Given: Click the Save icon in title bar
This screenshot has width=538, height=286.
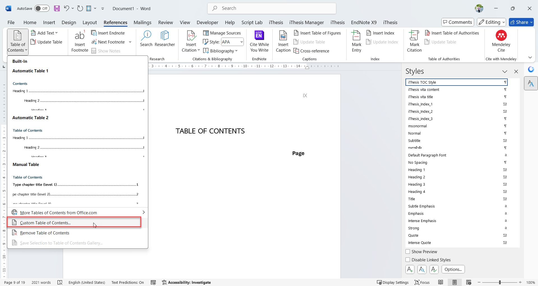Looking at the screenshot, I should (x=57, y=8).
